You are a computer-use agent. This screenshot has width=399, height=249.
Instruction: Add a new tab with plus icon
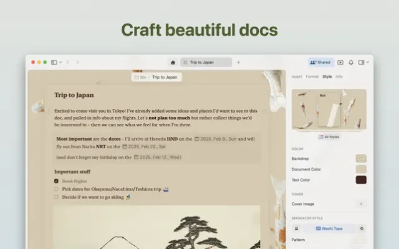coord(238,62)
